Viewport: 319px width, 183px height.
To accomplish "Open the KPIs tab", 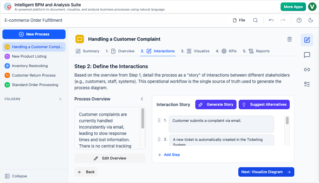I will pos(226,51).
